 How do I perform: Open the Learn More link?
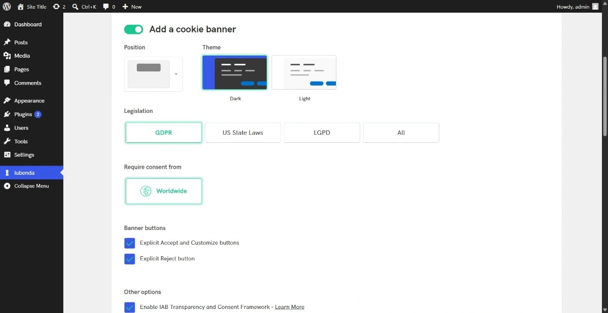pyautogui.click(x=290, y=307)
